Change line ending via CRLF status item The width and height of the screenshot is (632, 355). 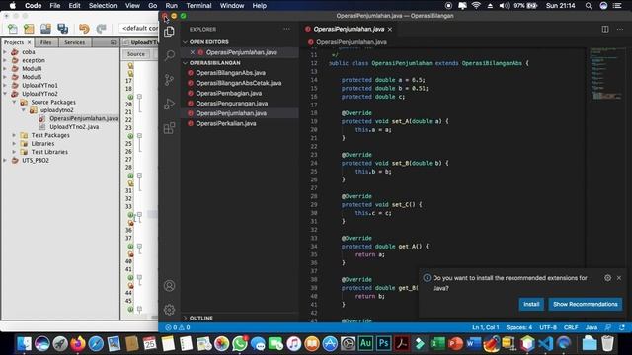571,327
